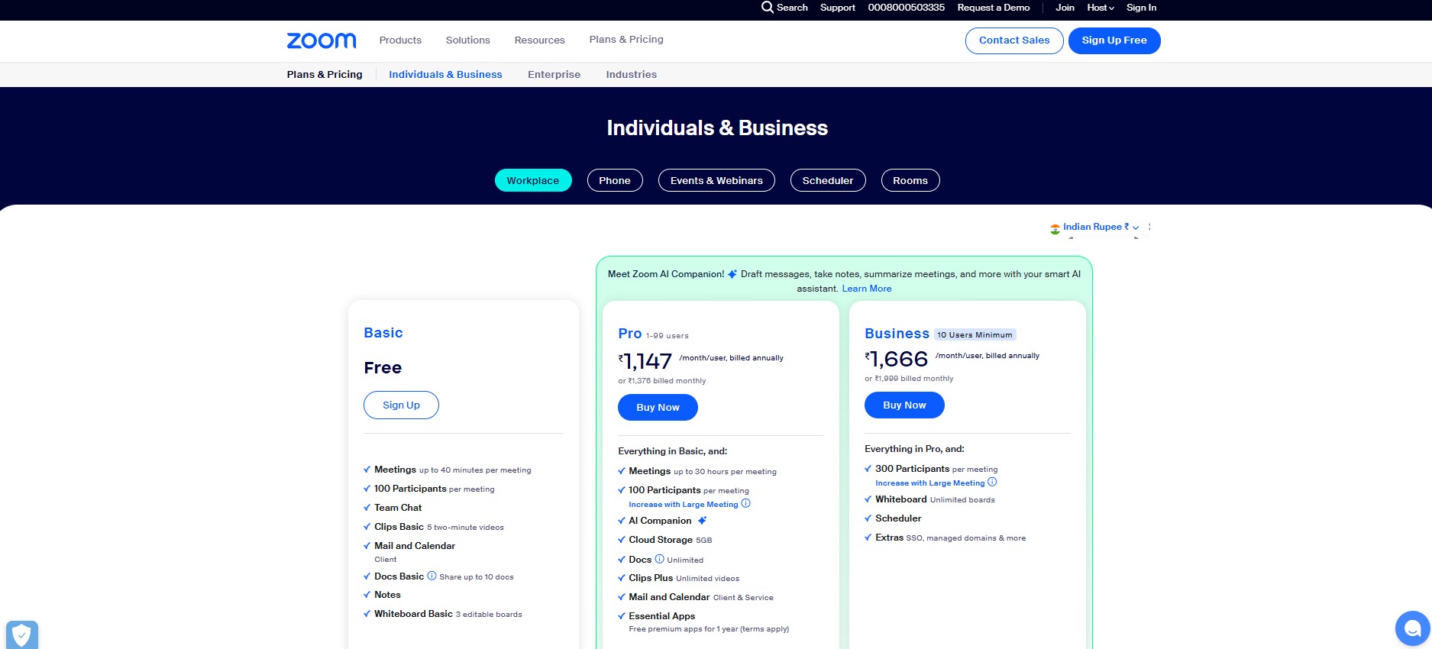The width and height of the screenshot is (1432, 649).
Task: Click the Contact Sales button
Action: pyautogui.click(x=1014, y=40)
